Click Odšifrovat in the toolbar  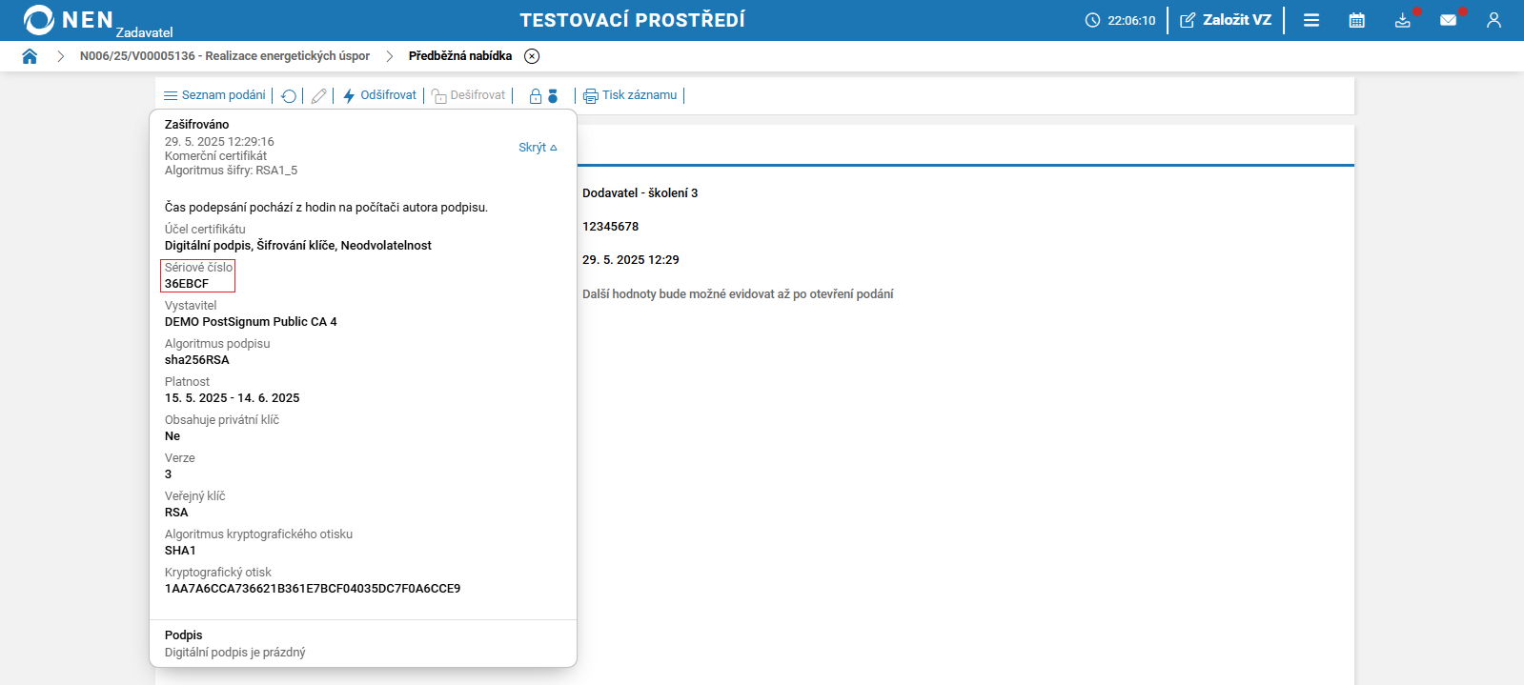[379, 95]
